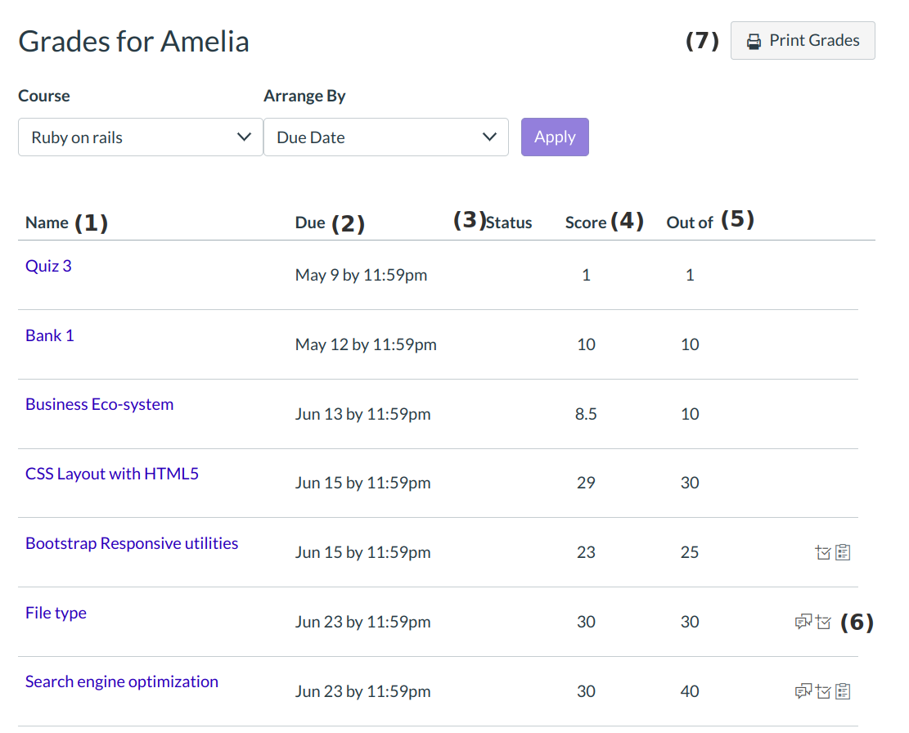Open the Quiz 3 assignment link
Image resolution: width=909 pixels, height=733 pixels.
click(48, 266)
